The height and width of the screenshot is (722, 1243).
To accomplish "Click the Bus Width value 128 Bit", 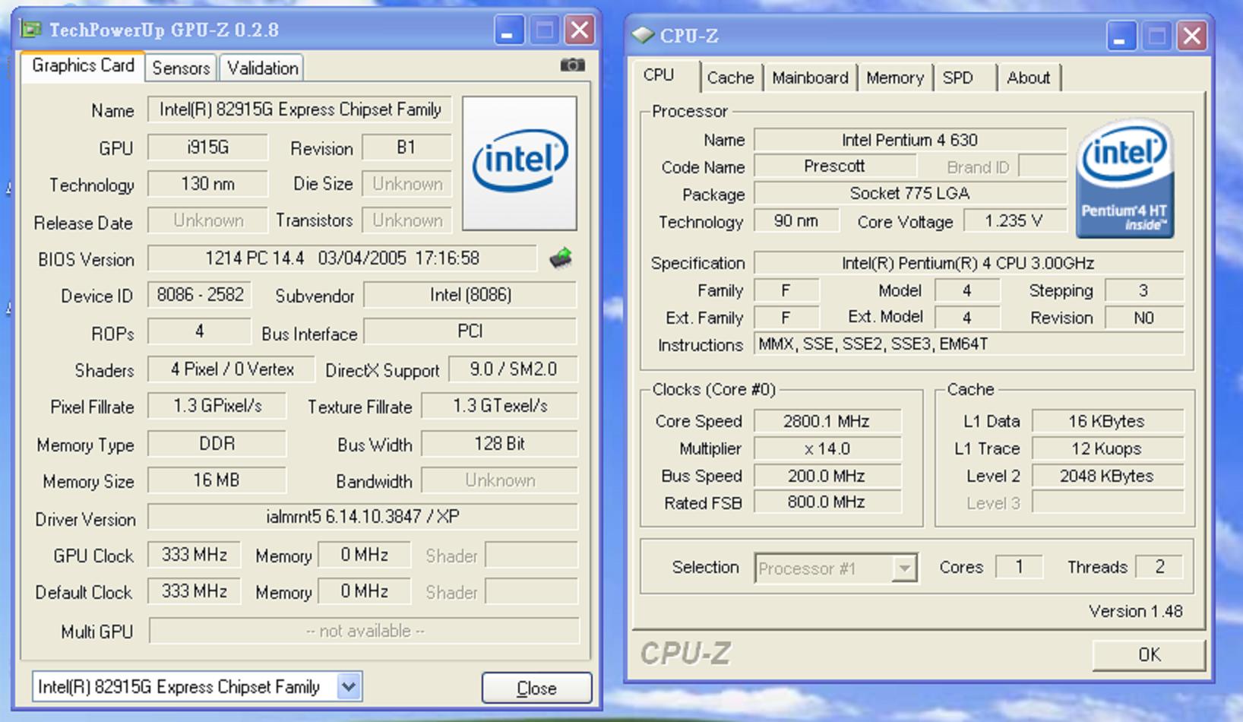I will tap(500, 443).
